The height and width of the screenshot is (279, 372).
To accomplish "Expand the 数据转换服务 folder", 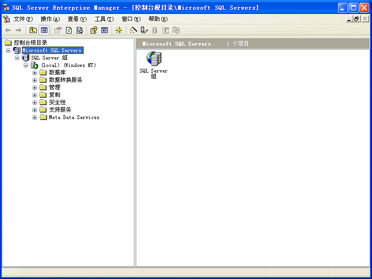I will (34, 80).
